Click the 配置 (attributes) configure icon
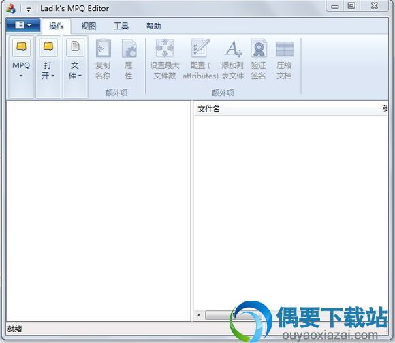The height and width of the screenshot is (343, 395). click(x=200, y=48)
